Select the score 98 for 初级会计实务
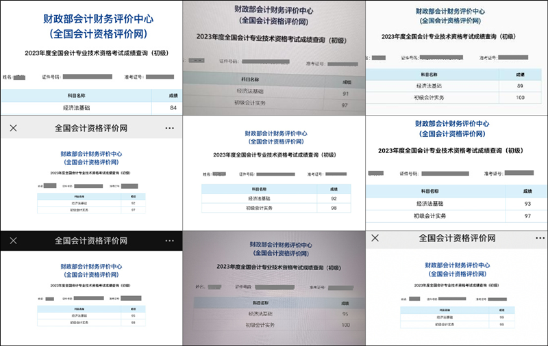Screen dimensions: 548x346 coord(334,208)
